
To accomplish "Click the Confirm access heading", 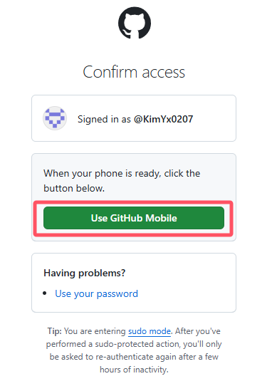I will point(134,72).
